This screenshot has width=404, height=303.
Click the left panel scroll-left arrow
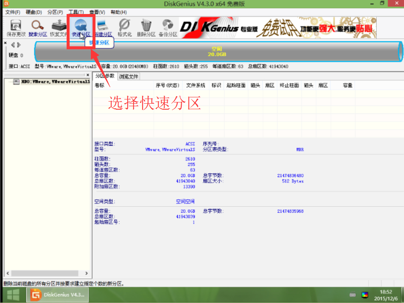[x=8, y=273]
